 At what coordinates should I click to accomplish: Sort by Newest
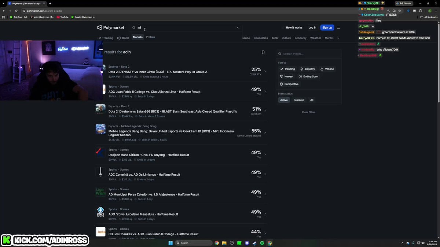point(287,76)
